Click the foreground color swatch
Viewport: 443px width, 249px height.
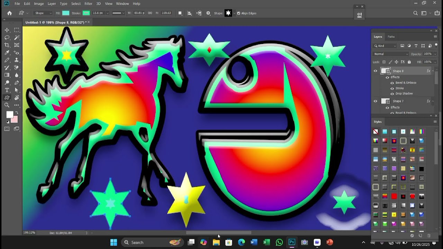[9, 115]
